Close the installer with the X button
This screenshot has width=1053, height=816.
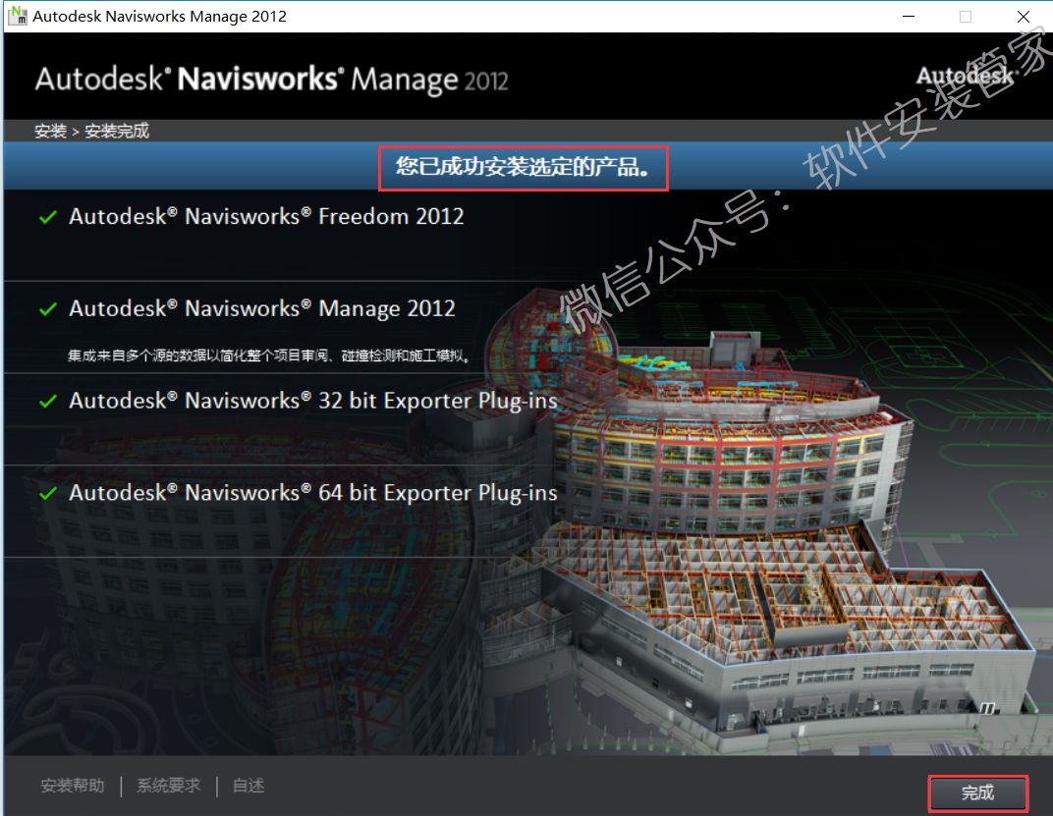coord(1023,17)
